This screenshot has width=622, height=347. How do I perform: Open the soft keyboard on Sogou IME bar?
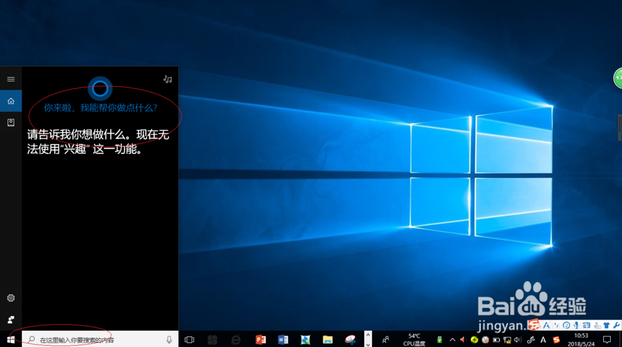587,325
